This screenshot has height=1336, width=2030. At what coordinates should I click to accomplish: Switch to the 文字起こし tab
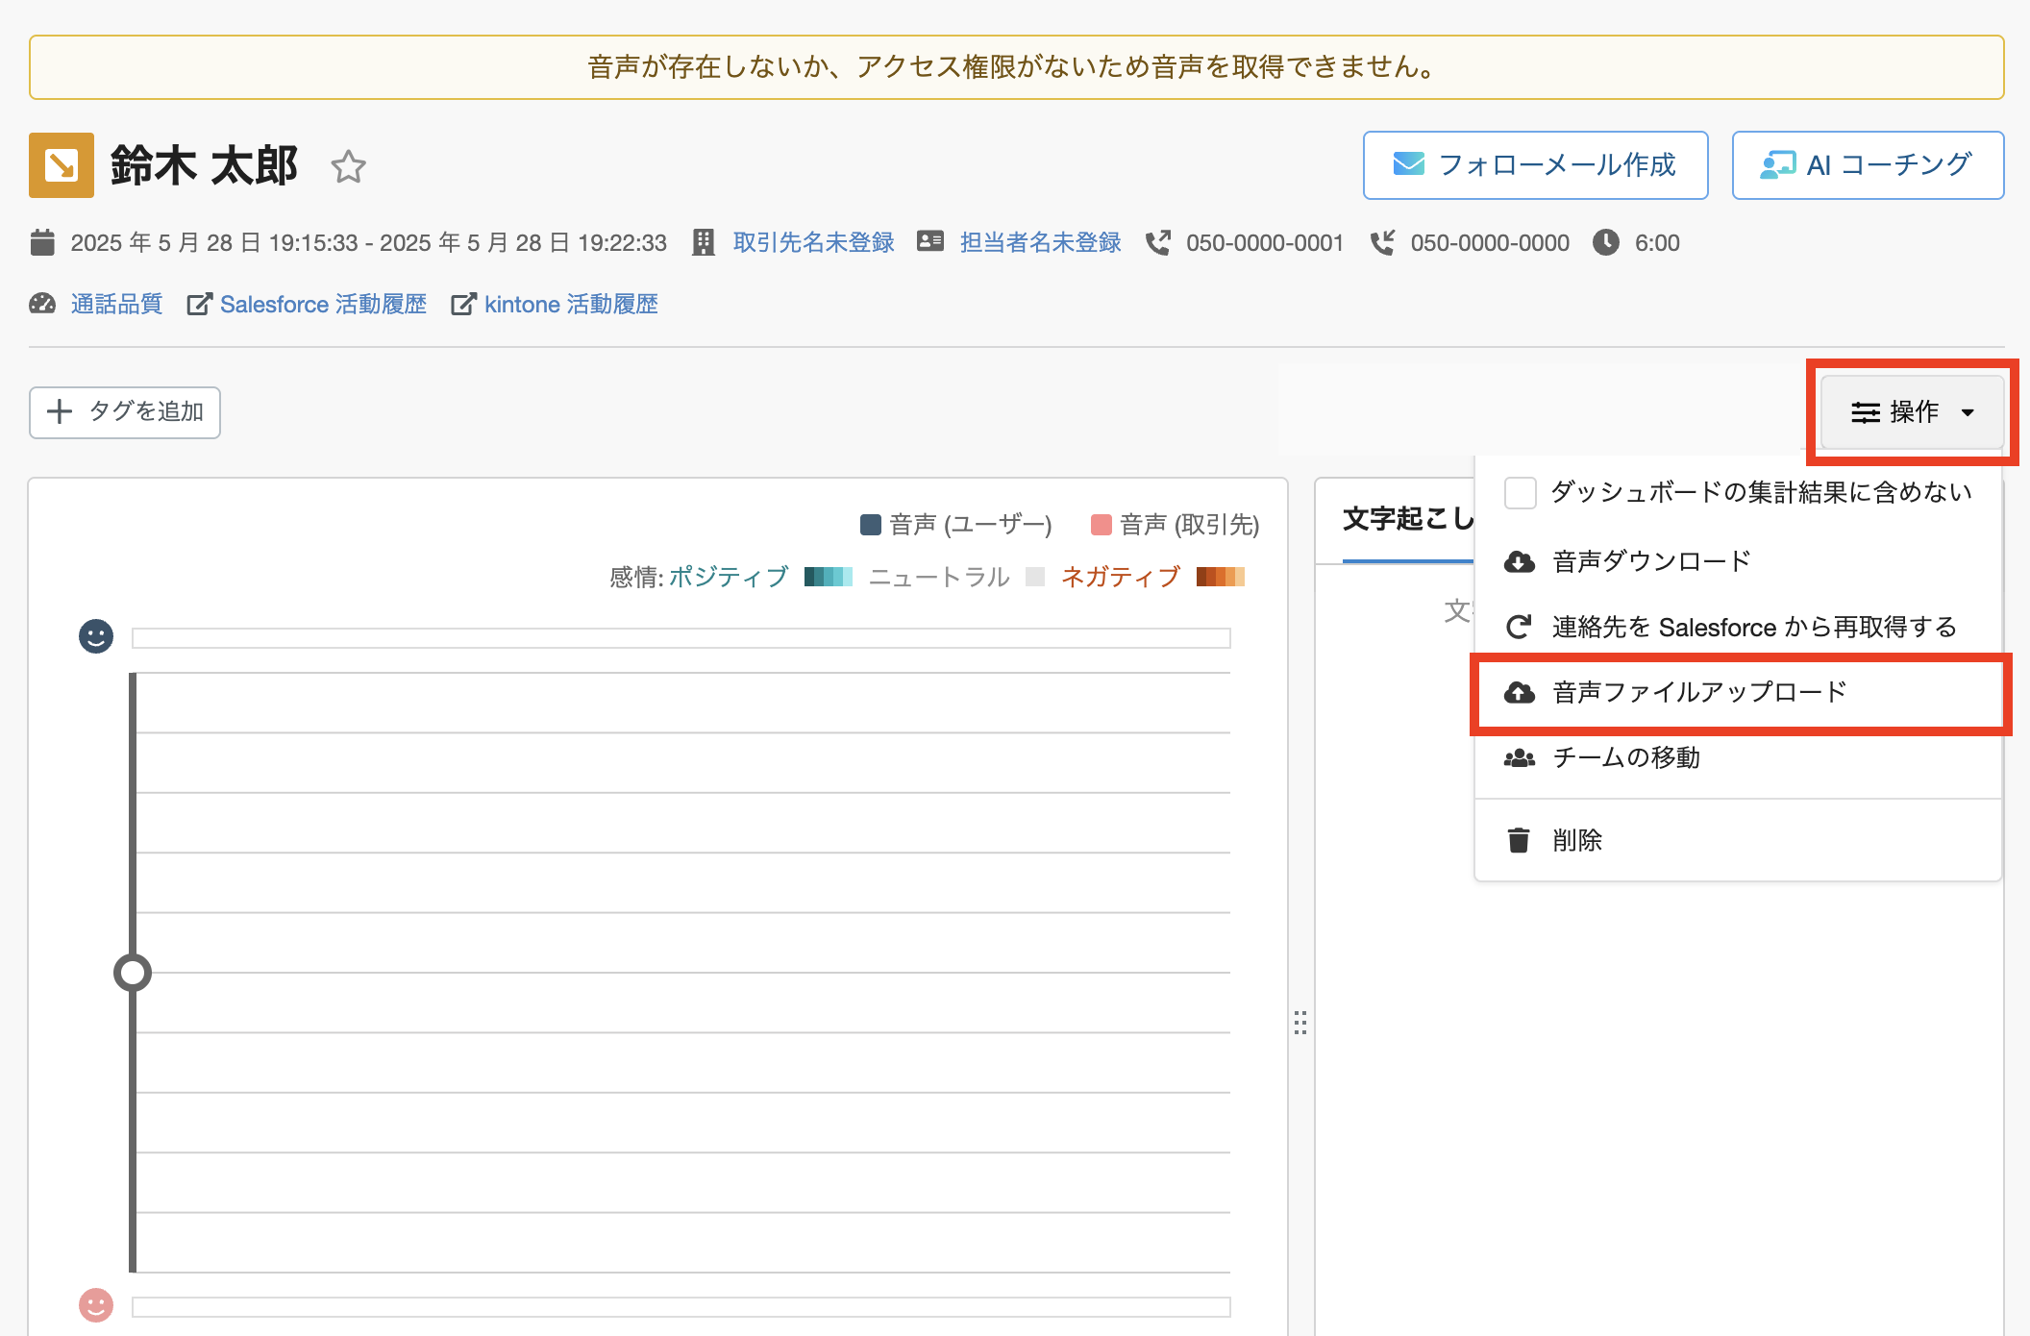click(1407, 520)
